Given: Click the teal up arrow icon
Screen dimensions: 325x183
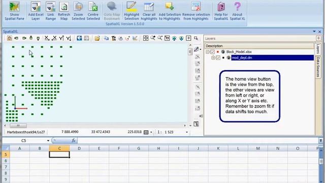Looking at the screenshot, I should point(174,38).
